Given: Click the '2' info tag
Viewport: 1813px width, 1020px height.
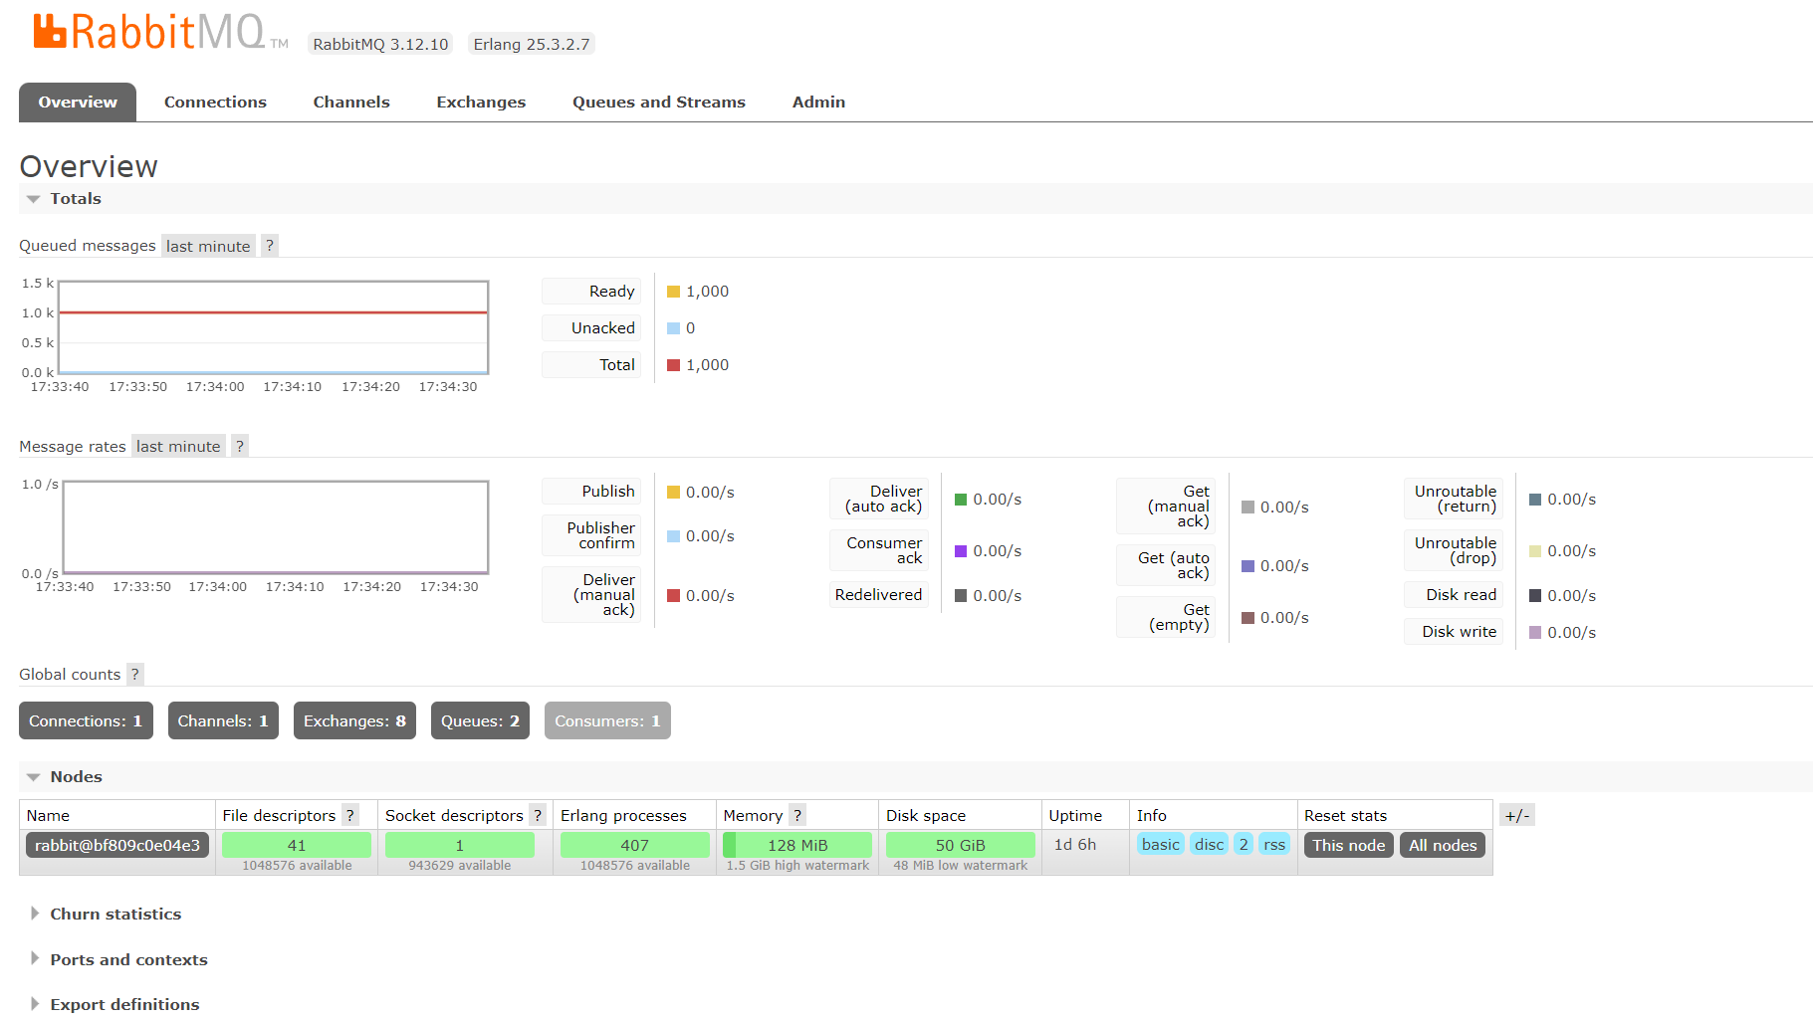Looking at the screenshot, I should point(1244,845).
